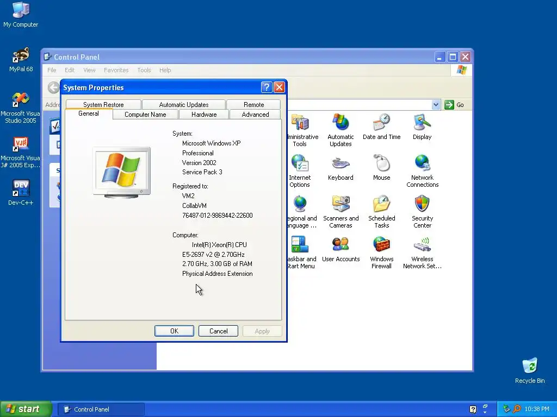Switch to the Advanced tab
This screenshot has height=417, width=557.
click(255, 115)
